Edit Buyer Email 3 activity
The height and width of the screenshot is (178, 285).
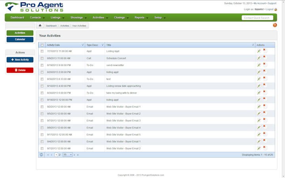259,120
